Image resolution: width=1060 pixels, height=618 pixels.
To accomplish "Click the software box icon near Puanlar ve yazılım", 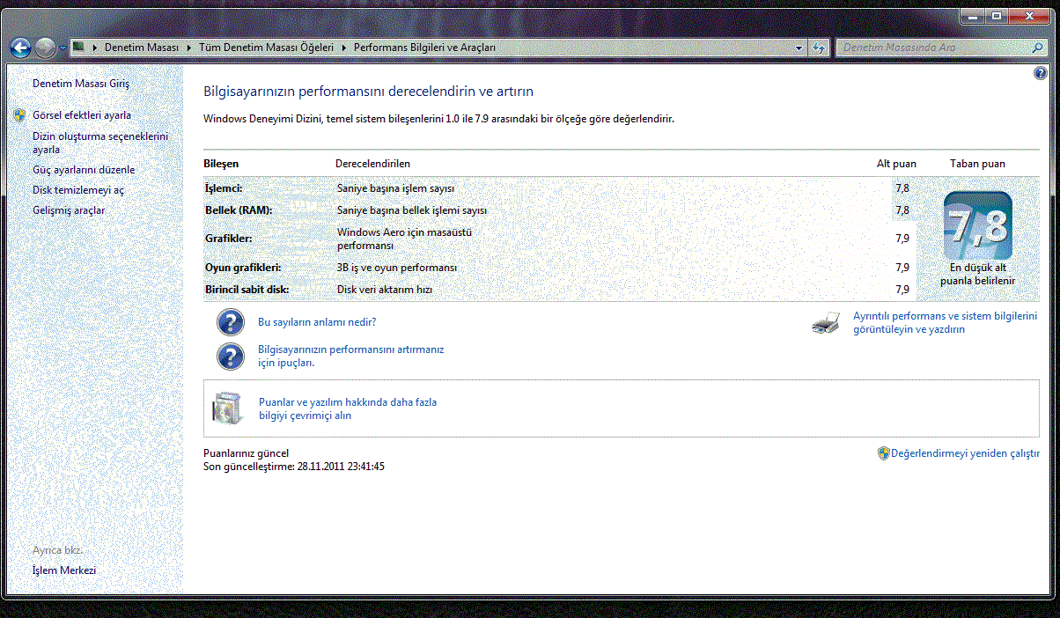I will [x=227, y=408].
